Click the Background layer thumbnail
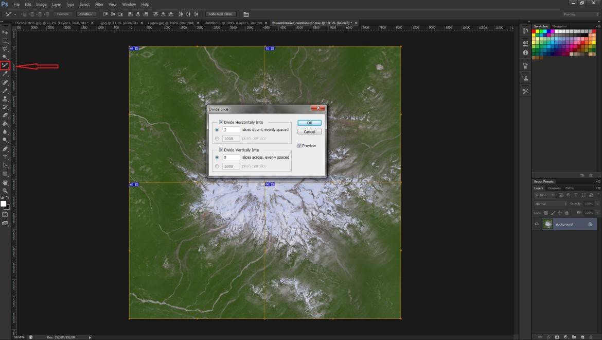This screenshot has height=340, width=602. tap(547, 224)
